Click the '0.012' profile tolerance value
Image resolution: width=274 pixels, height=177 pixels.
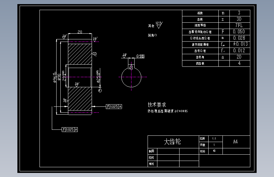pos(239,51)
